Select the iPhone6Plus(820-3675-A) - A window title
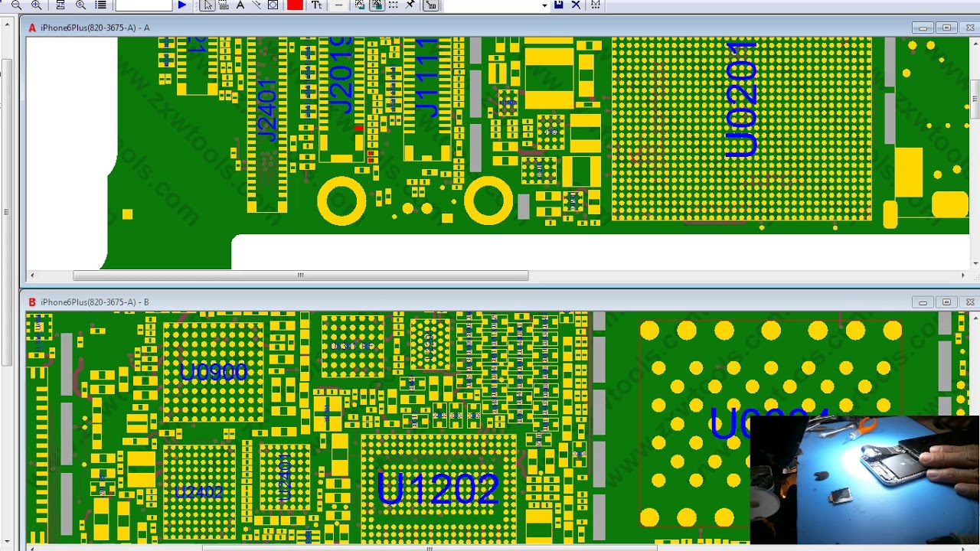 click(x=95, y=28)
